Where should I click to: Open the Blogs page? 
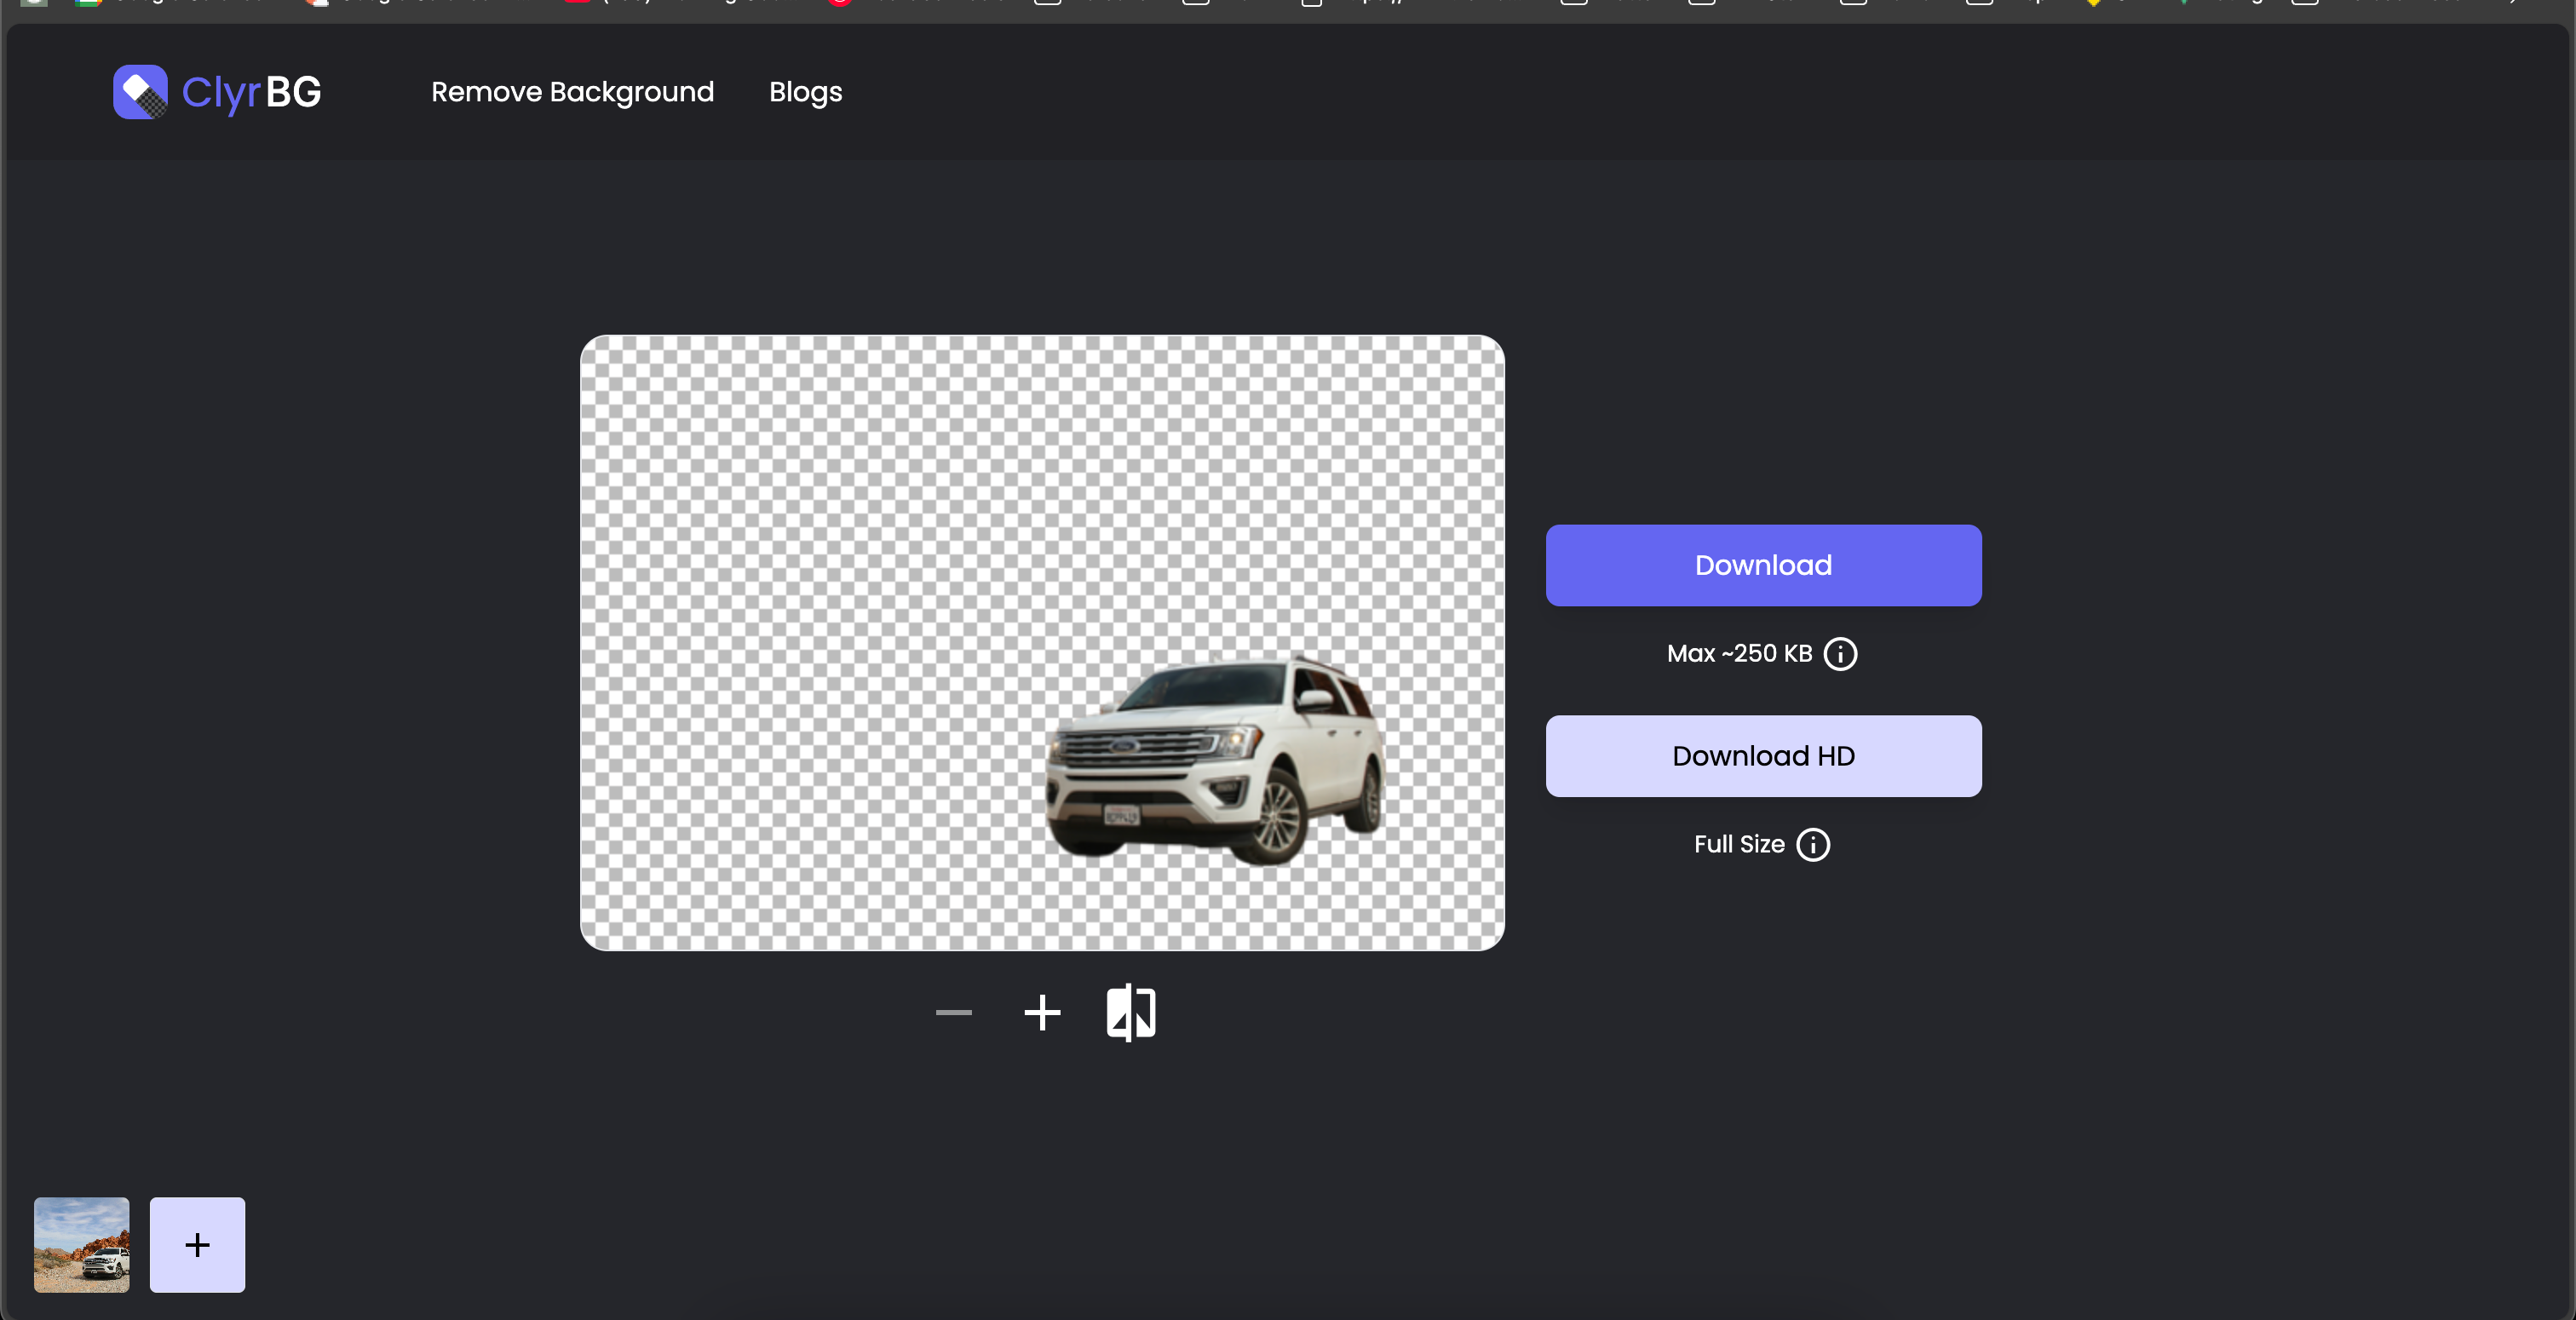coord(805,92)
